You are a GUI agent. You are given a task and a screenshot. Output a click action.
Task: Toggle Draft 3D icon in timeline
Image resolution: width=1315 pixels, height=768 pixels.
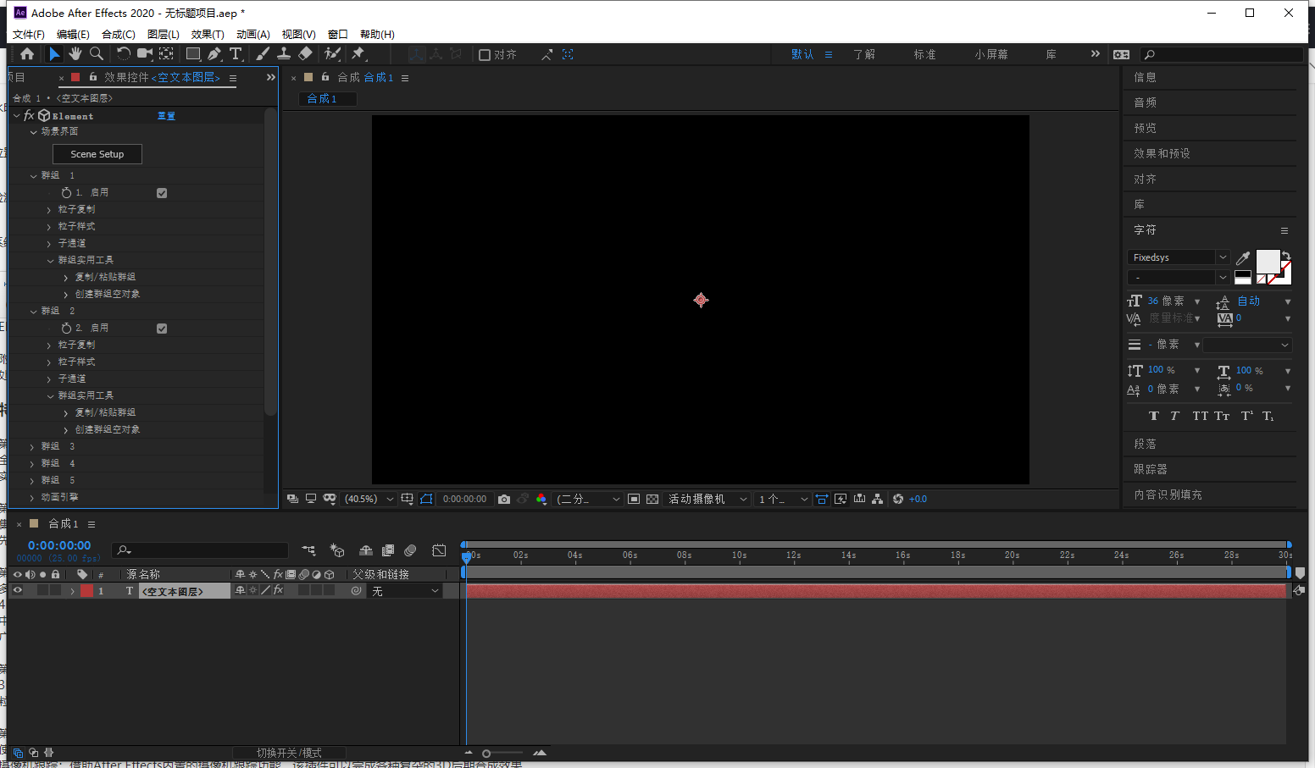tap(337, 550)
